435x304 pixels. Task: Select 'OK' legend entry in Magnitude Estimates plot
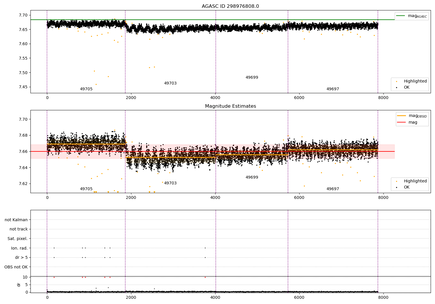click(407, 187)
